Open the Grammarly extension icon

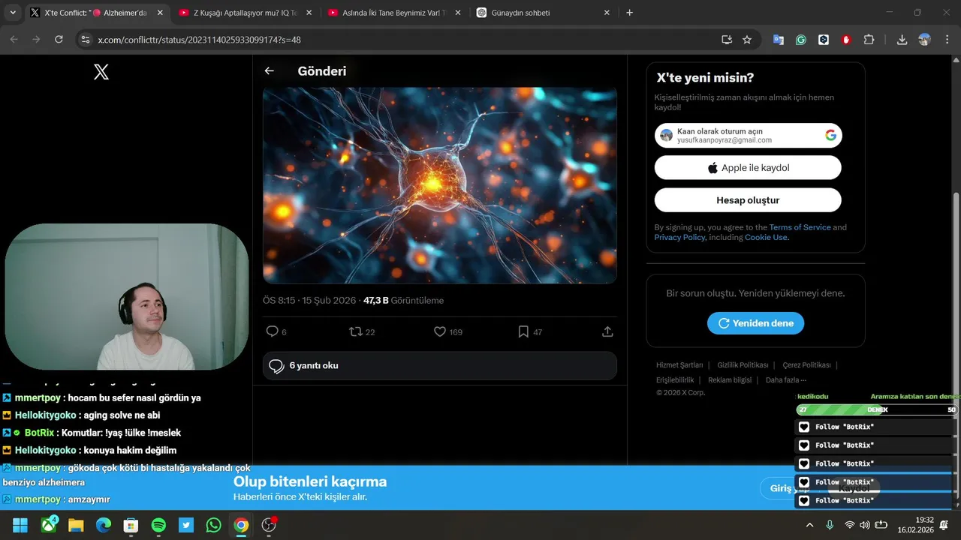click(801, 40)
